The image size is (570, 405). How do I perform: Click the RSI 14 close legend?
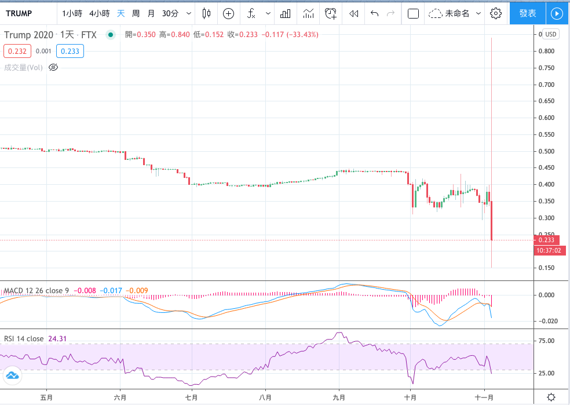point(24,339)
